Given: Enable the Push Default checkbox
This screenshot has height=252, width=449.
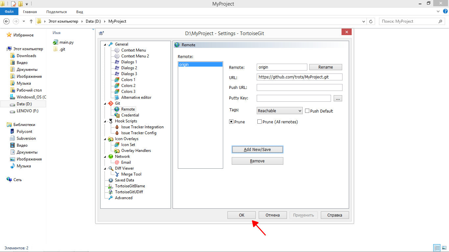Looking at the screenshot, I should pos(307,111).
